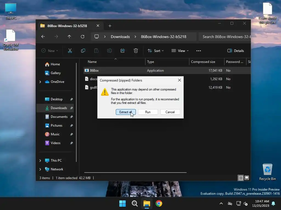Screen dimensions: 281x210
Task: Expand the chevron before Downloads breadcrumb
Action: pos(105,37)
